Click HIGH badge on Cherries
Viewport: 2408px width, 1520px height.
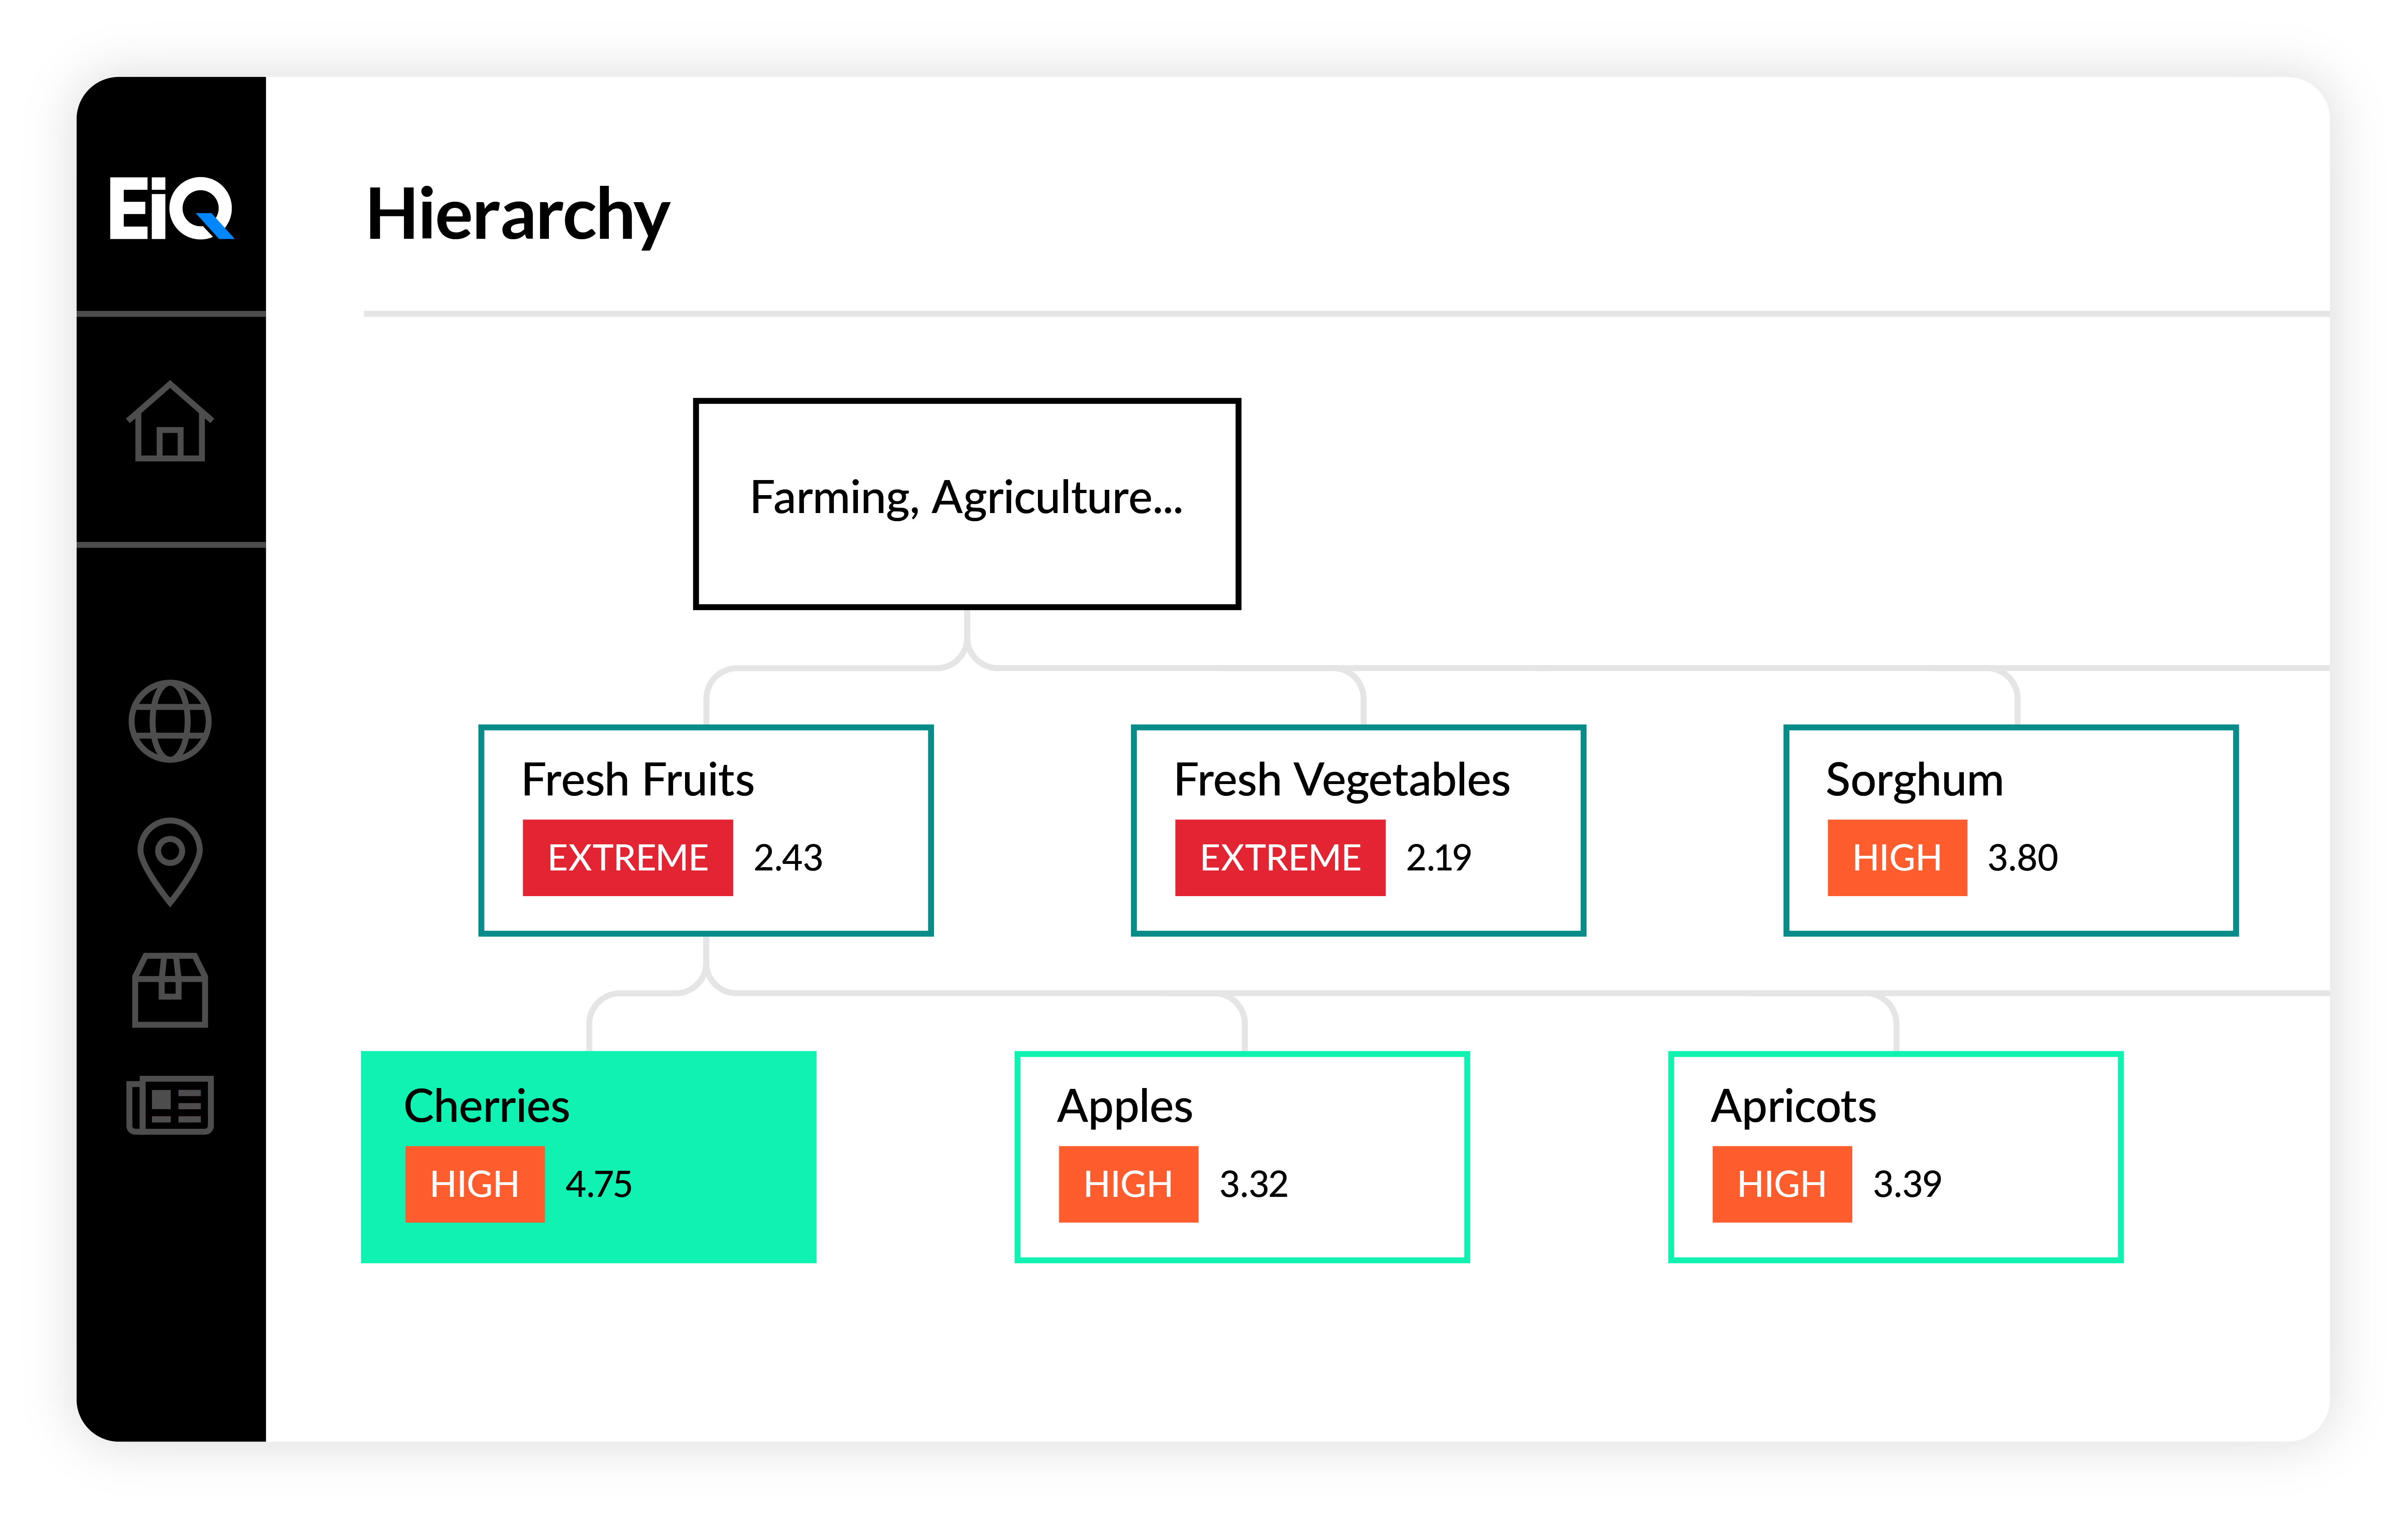click(475, 1184)
